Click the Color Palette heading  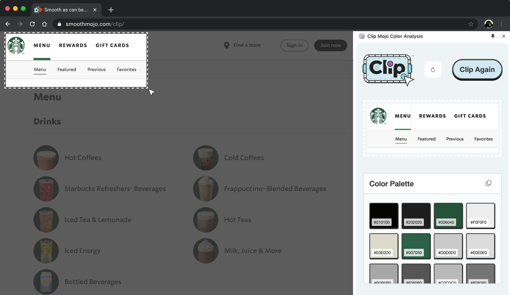tap(392, 184)
